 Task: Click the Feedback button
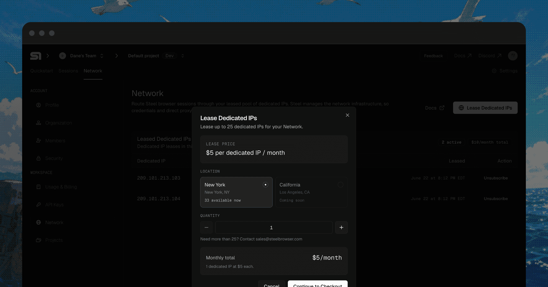click(433, 56)
